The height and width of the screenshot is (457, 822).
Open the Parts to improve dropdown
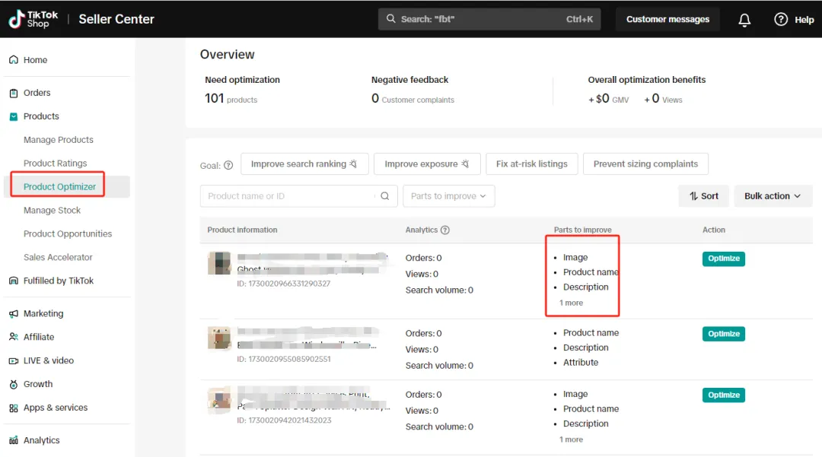coord(449,195)
